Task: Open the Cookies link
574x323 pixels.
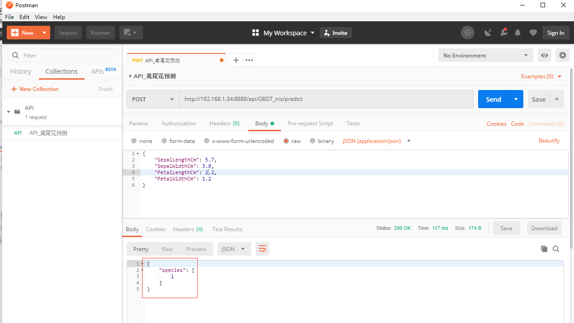Action: click(496, 124)
